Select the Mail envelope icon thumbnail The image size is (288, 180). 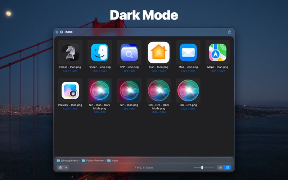188,53
